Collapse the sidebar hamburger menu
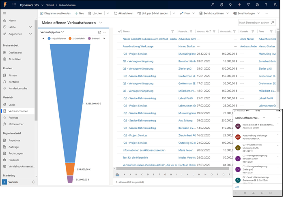The height and width of the screenshot is (198, 284). [x=4, y=13]
